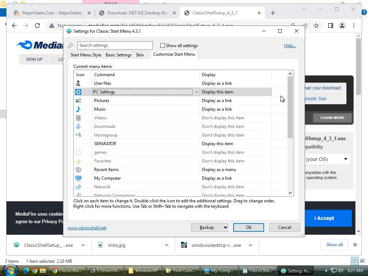Expand options for windowsdesktop-r download
This screenshot has height=276, width=368.
[250, 245]
